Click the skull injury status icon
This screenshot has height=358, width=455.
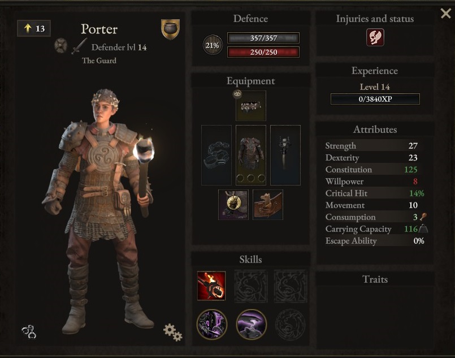point(375,37)
